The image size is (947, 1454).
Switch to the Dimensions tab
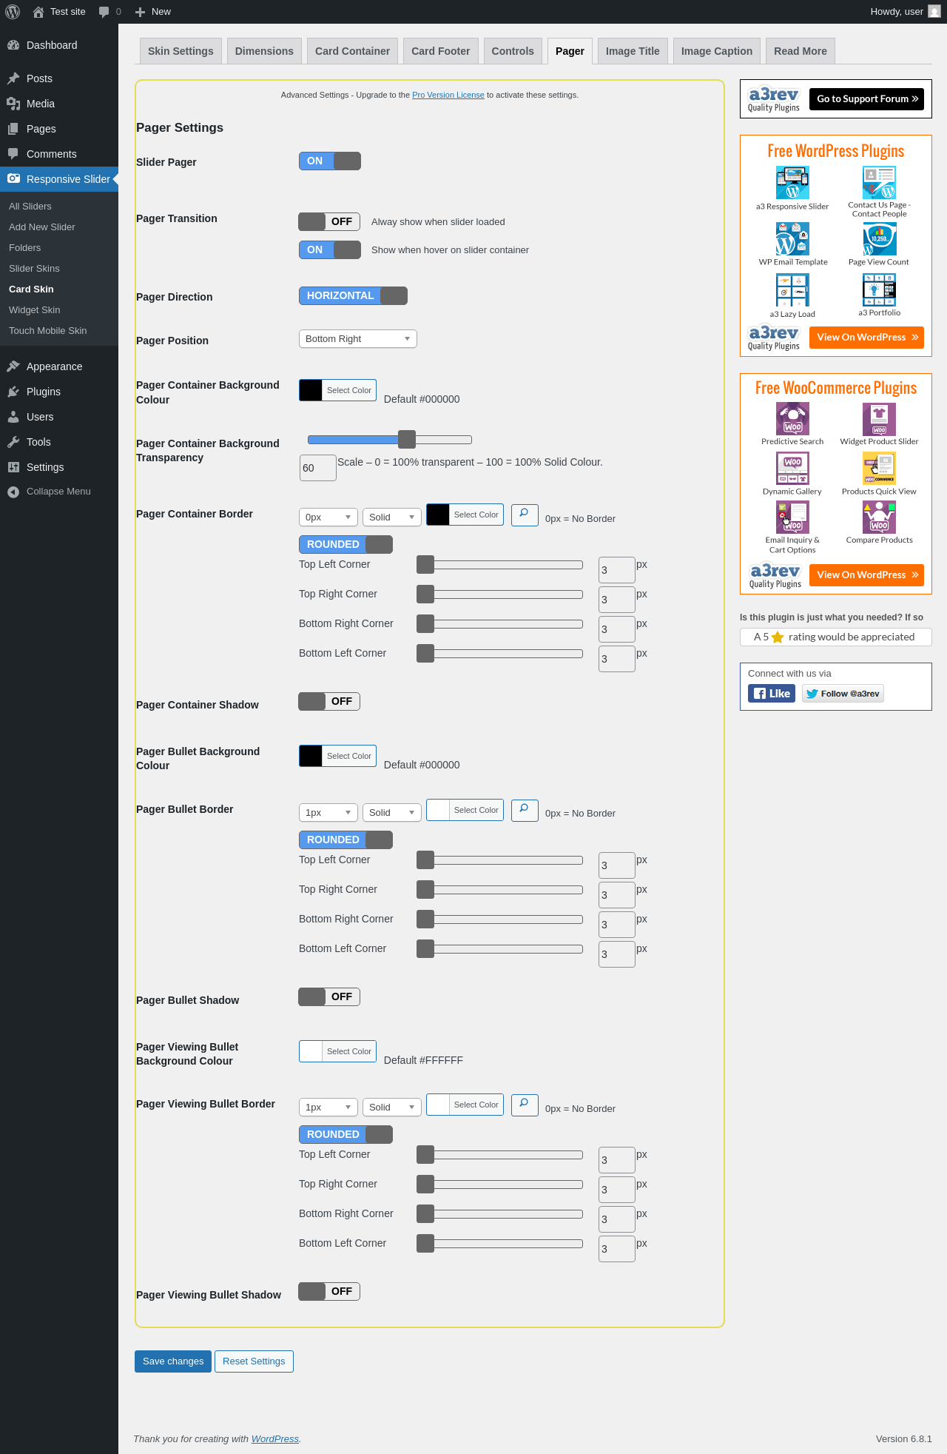[x=264, y=51]
